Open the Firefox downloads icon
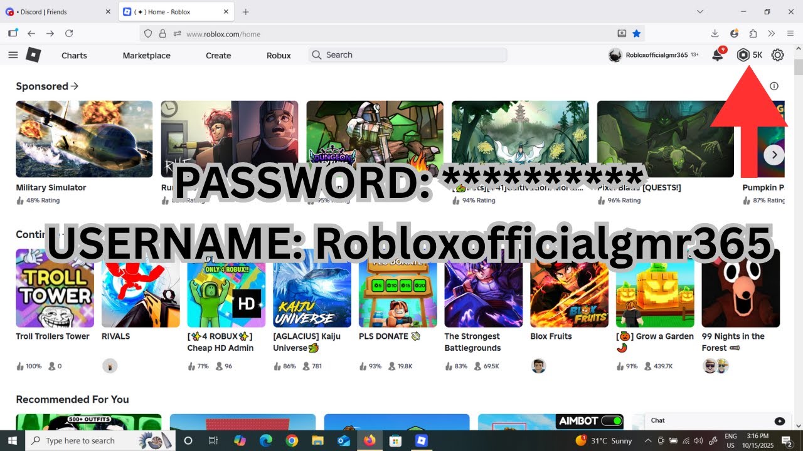This screenshot has width=803, height=451. [x=715, y=33]
